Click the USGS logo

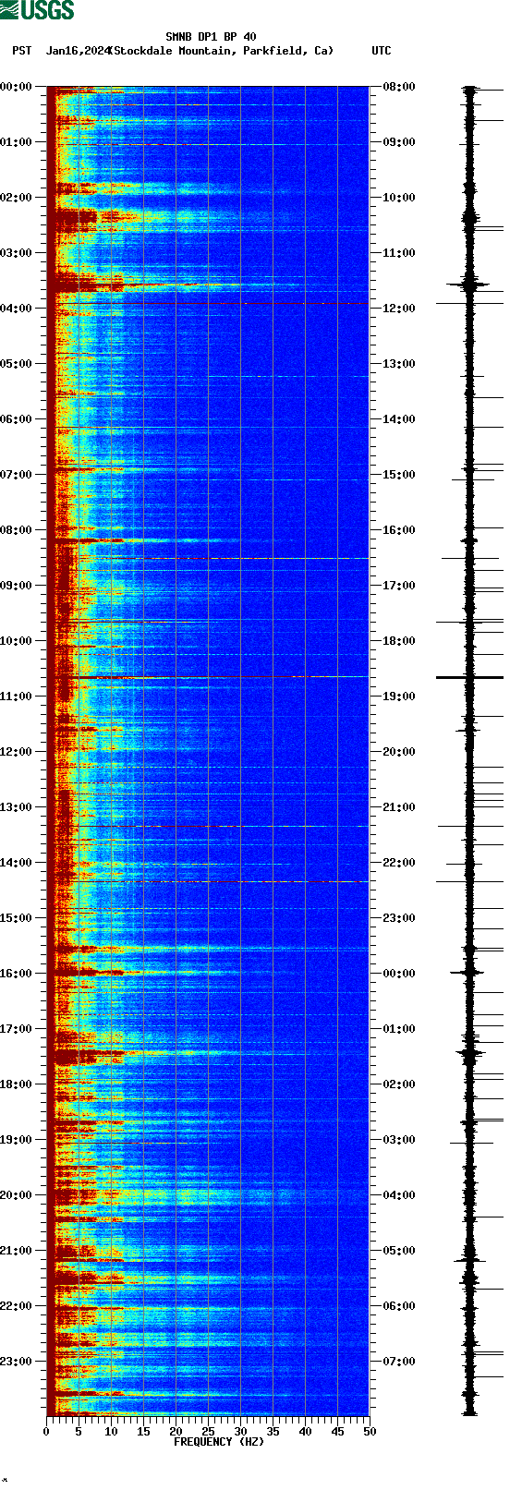(37, 10)
